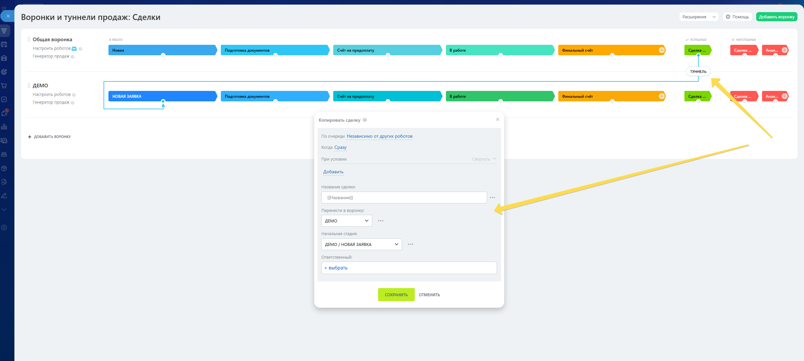Click plus icon on Финальный счёт stage in Общая воронка
Image resolution: width=804 pixels, height=361 pixels.
pos(661,50)
